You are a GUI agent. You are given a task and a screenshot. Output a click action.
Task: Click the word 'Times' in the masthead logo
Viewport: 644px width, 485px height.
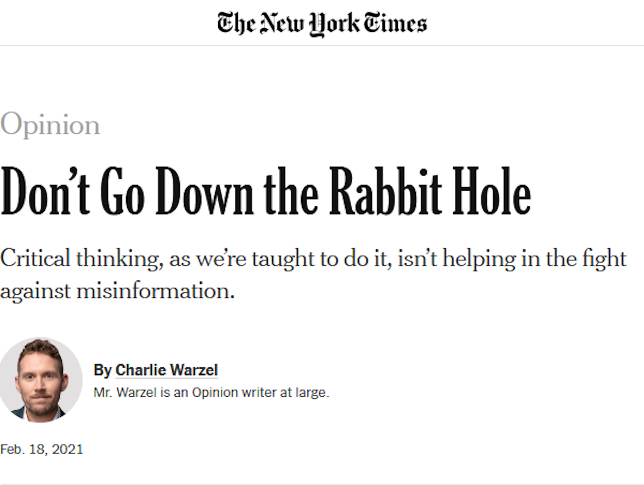(395, 24)
